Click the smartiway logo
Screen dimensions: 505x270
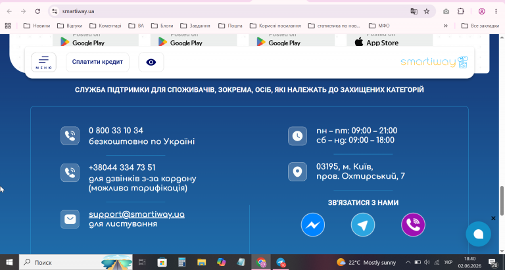(x=434, y=62)
